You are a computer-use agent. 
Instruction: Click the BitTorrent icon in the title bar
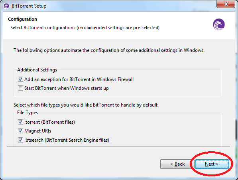(6, 6)
